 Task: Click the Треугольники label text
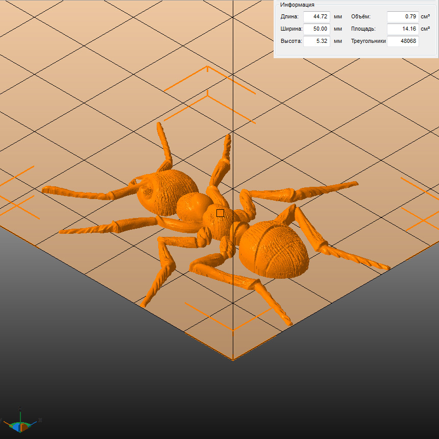tap(368, 41)
